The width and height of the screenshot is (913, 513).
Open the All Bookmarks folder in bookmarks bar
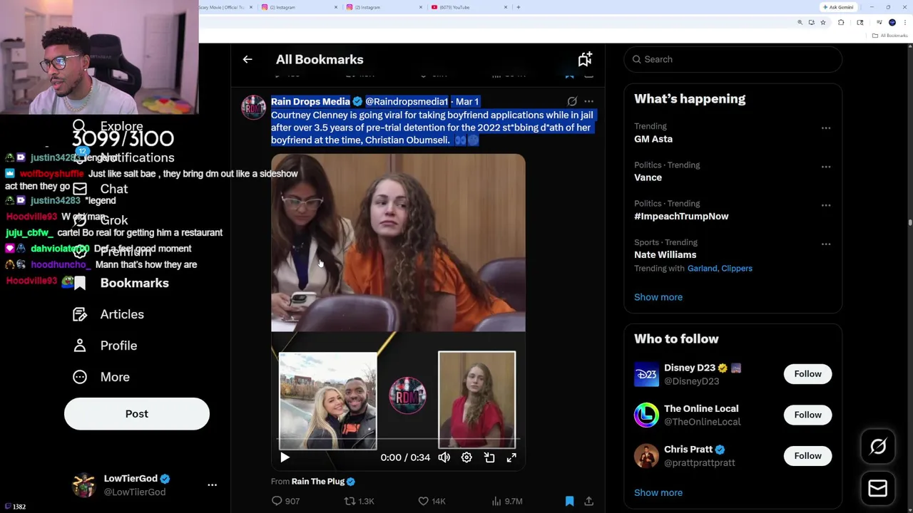[892, 36]
